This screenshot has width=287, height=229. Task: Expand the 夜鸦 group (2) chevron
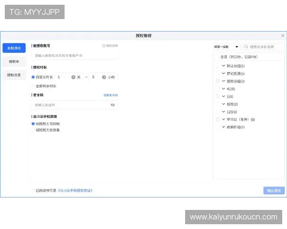(x=223, y=127)
